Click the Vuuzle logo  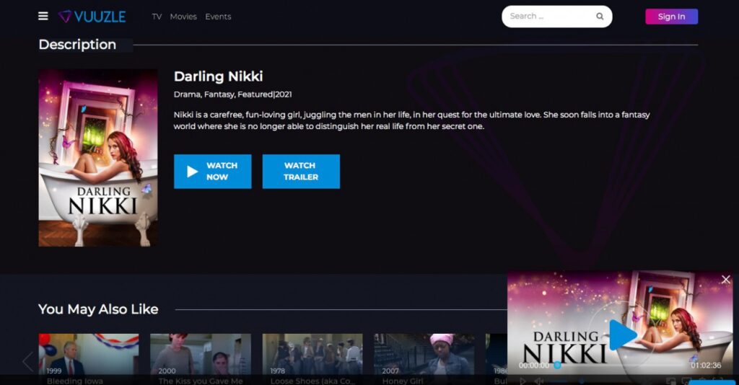92,16
